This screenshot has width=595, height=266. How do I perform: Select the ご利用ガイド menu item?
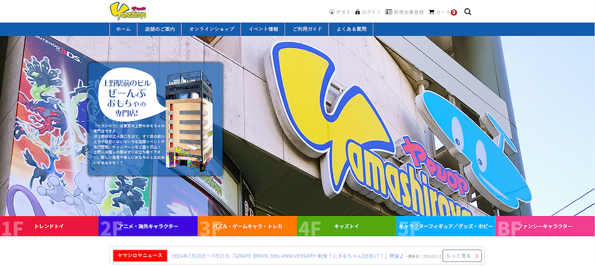click(307, 29)
